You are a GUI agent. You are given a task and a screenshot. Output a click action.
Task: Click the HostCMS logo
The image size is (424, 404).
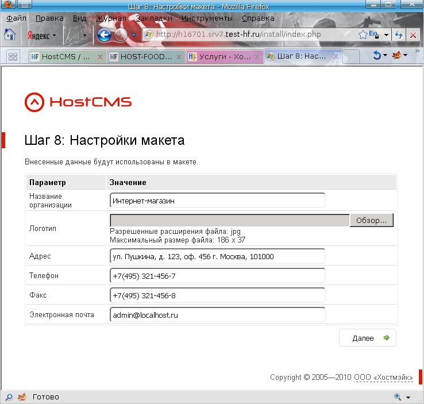(78, 102)
